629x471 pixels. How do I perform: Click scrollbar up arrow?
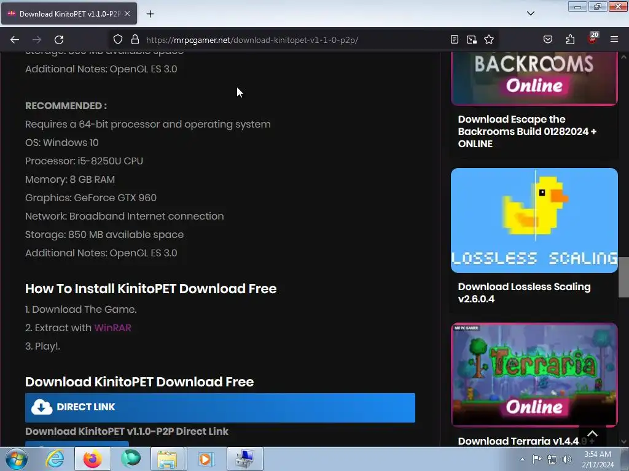pos(623,57)
